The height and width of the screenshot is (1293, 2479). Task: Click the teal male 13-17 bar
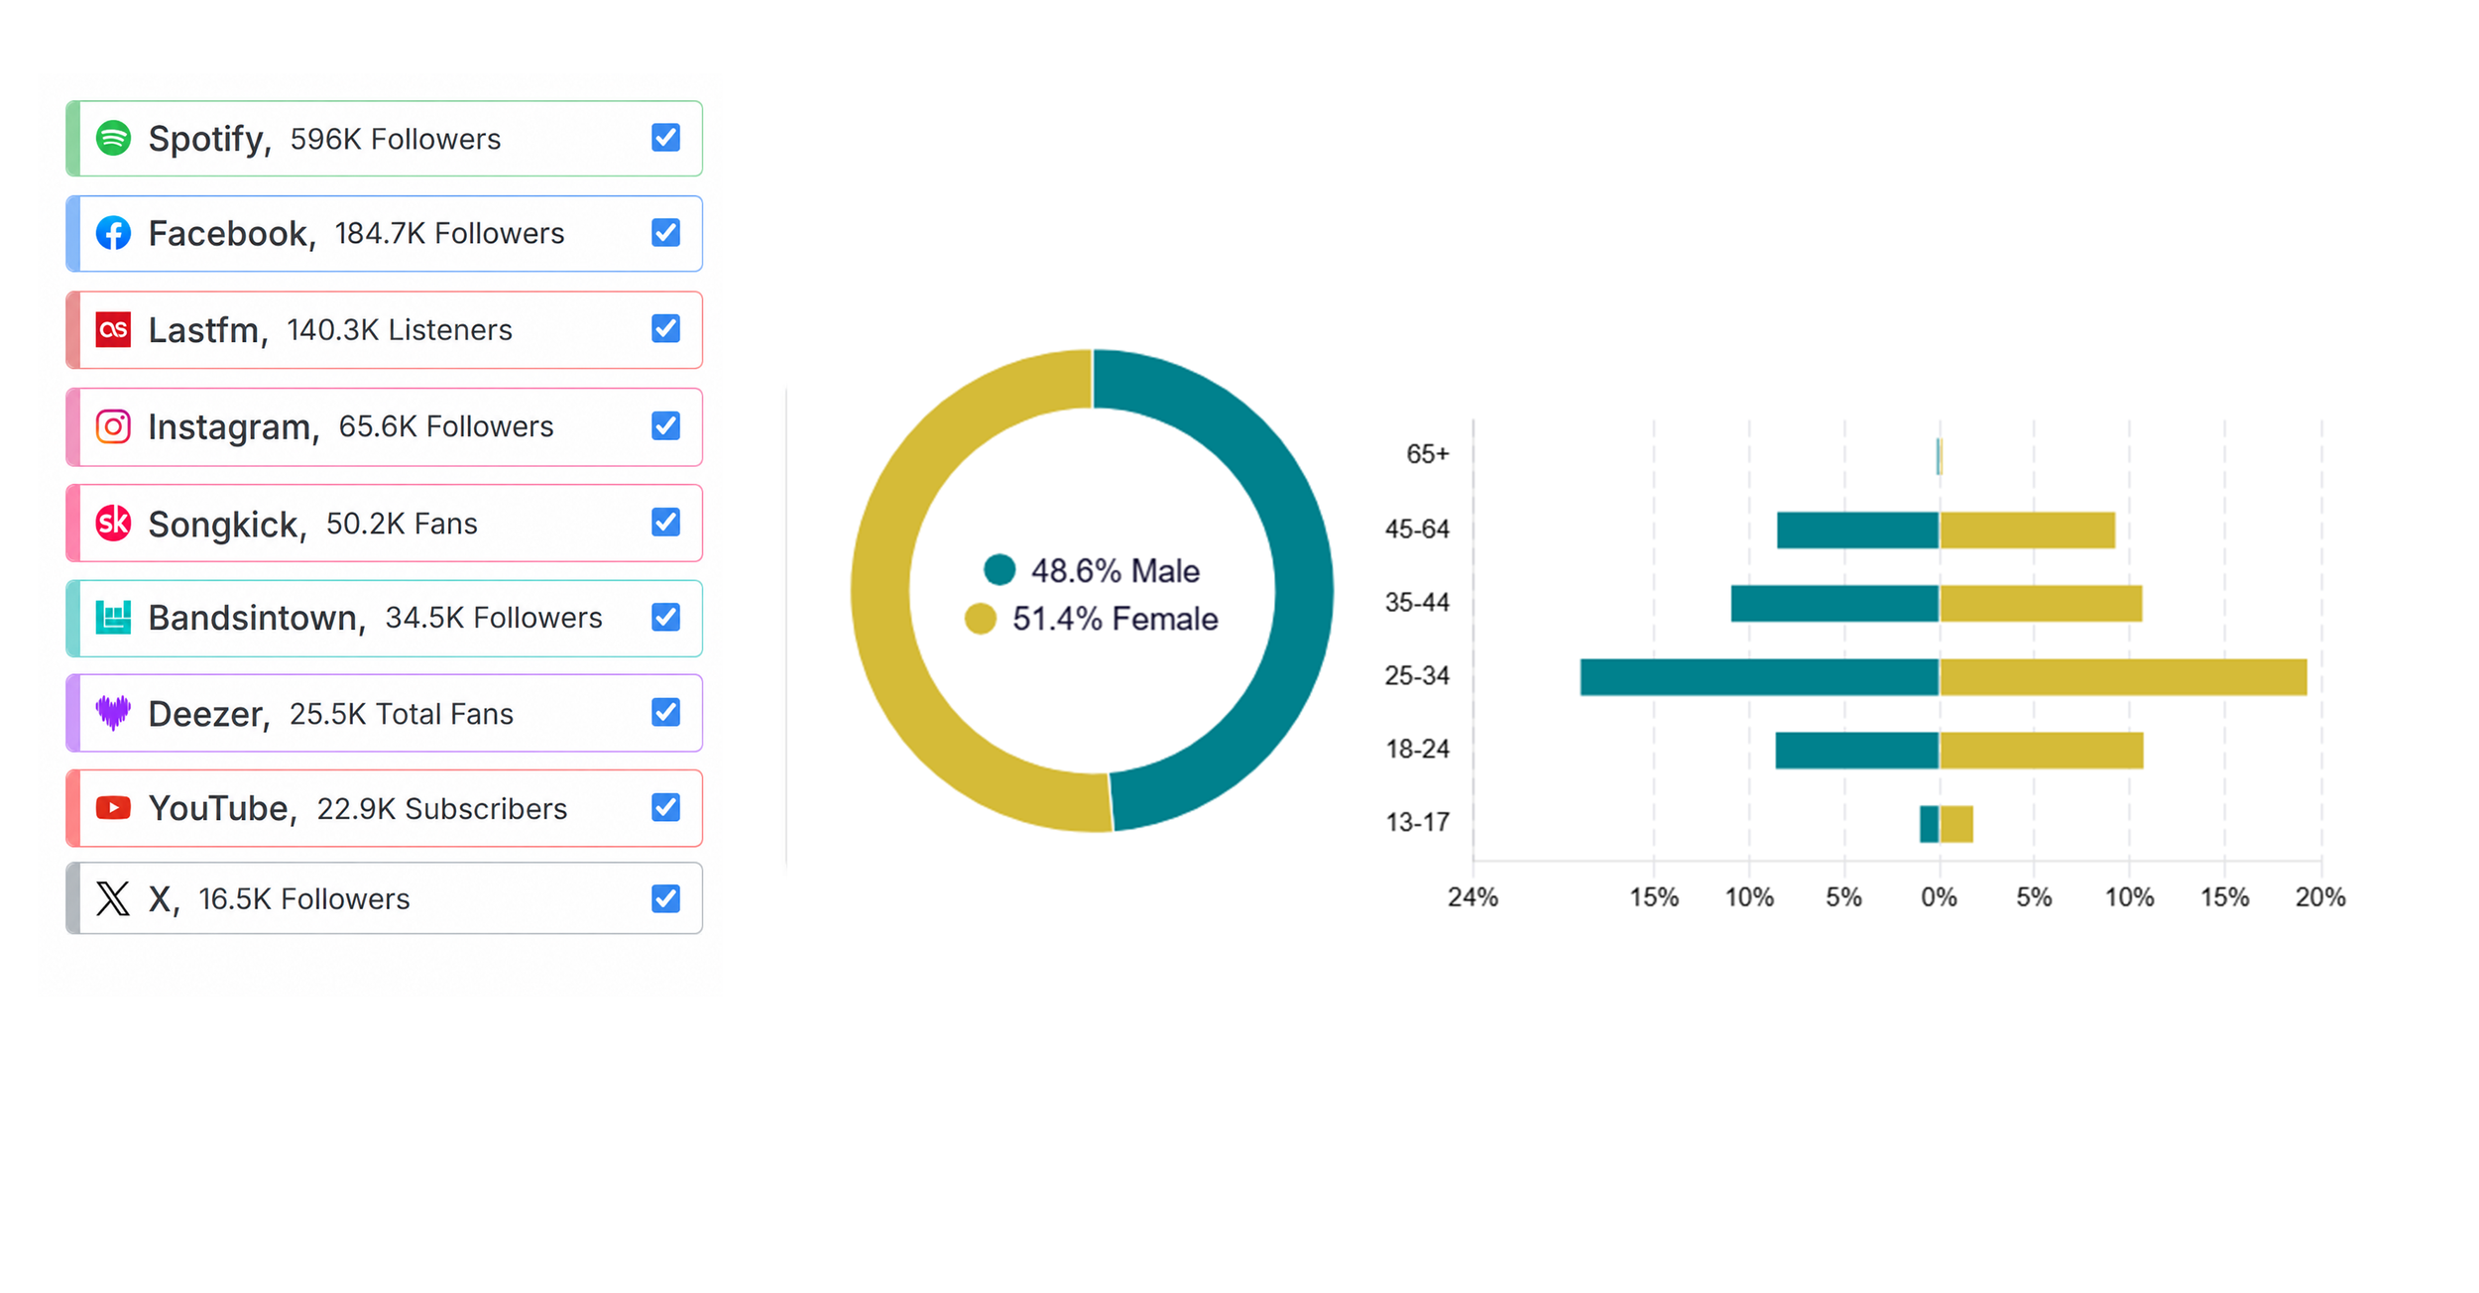pyautogui.click(x=1929, y=824)
